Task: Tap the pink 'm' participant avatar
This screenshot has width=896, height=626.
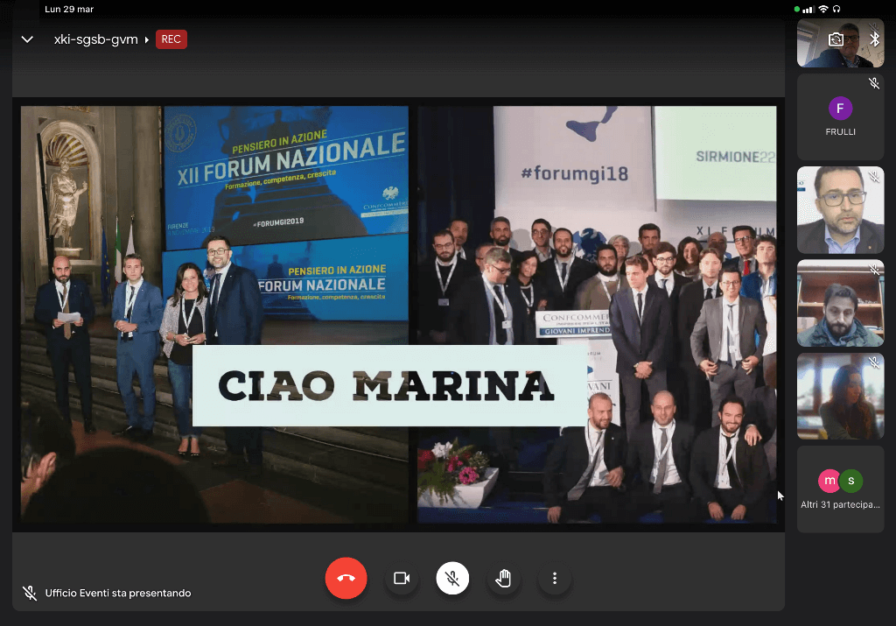Action: click(x=829, y=481)
